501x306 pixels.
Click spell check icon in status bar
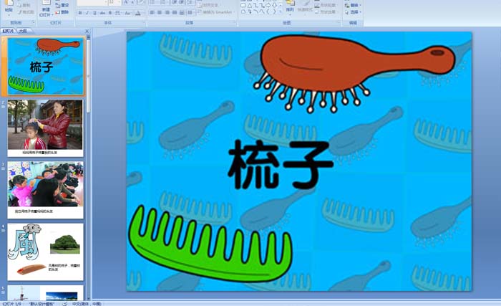pos(65,303)
